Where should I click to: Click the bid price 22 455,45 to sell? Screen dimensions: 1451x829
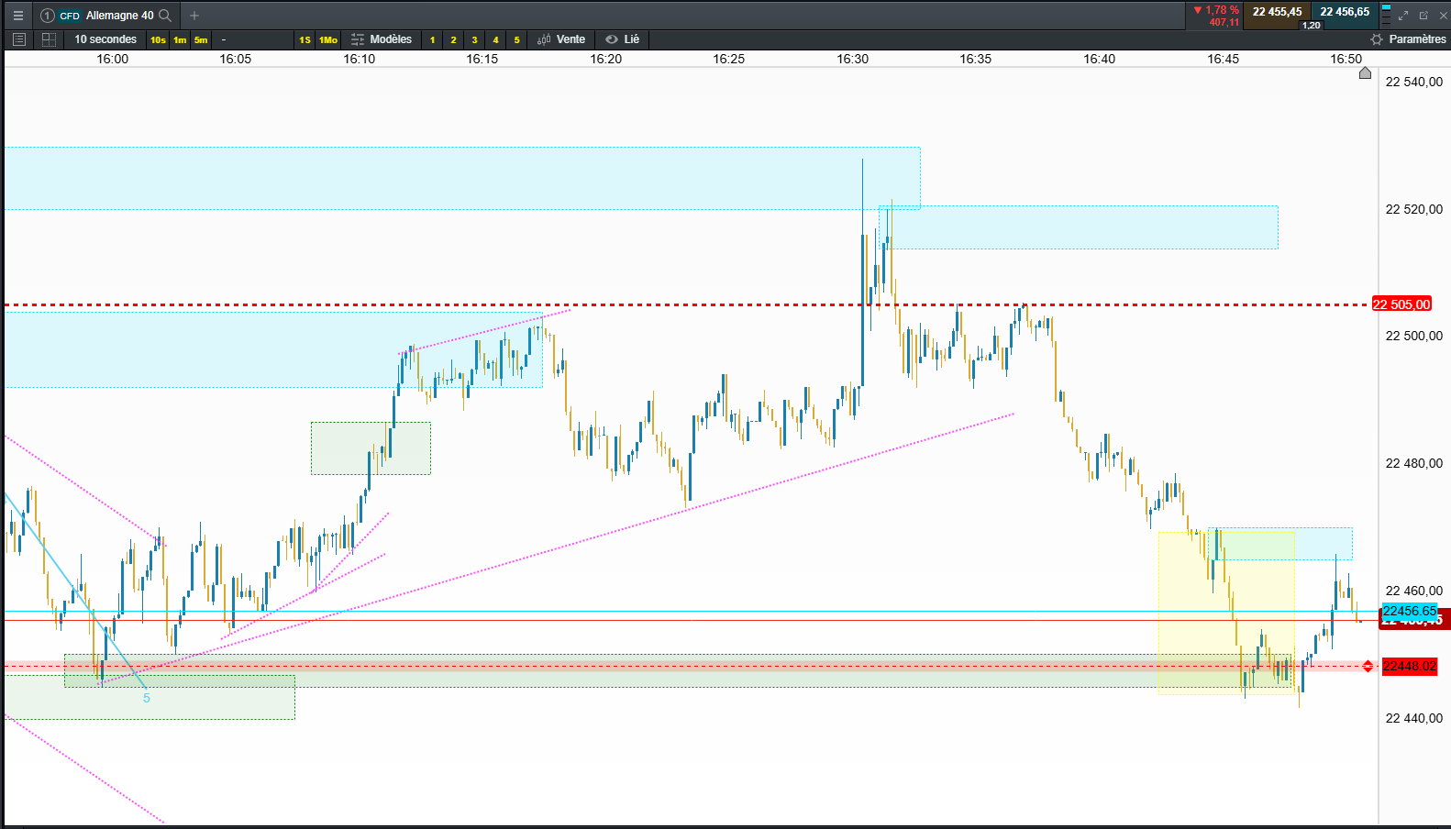1278,12
